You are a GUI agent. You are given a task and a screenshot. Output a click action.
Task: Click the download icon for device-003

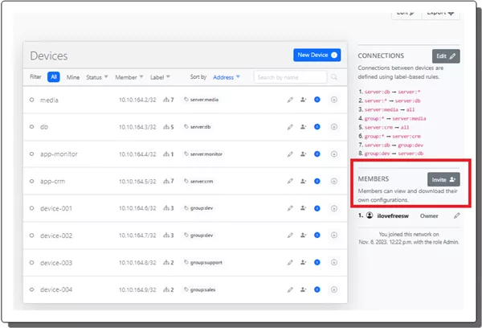[333, 263]
